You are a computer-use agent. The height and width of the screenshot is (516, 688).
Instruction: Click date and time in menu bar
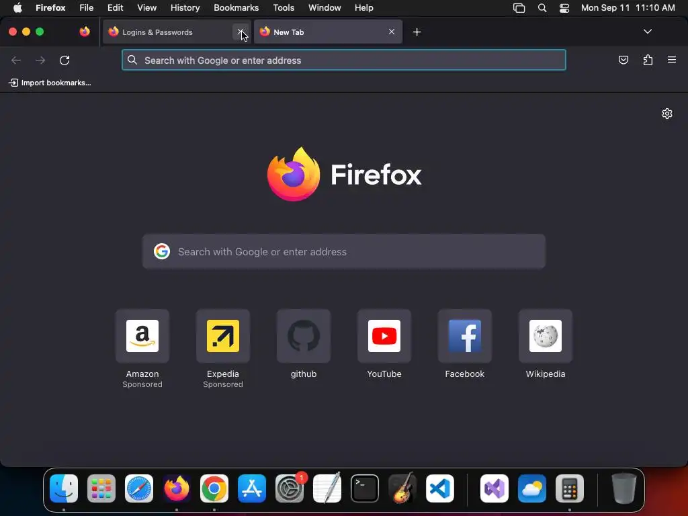tap(628, 8)
